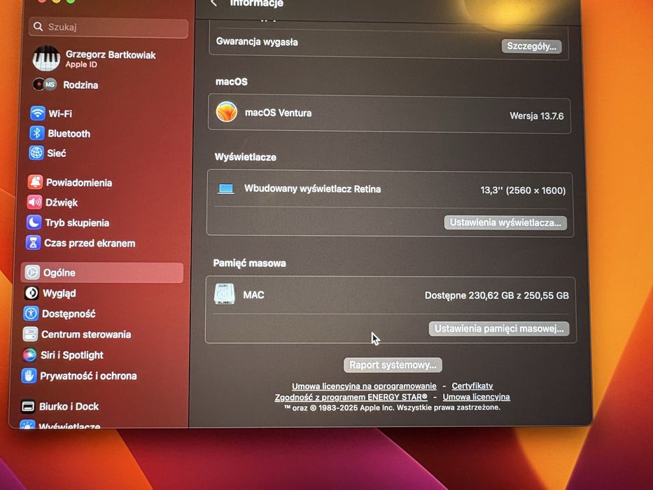Open the shorter Umowa licencyjna link
Screen dimensions: 653x490
pyautogui.click(x=476, y=397)
